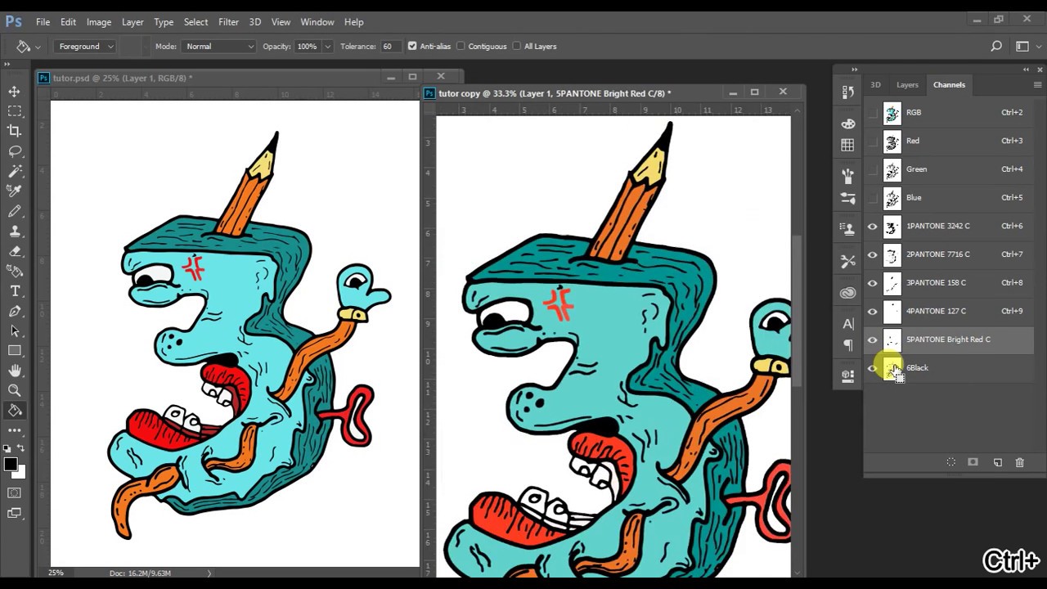Open the Window menu

tap(317, 22)
